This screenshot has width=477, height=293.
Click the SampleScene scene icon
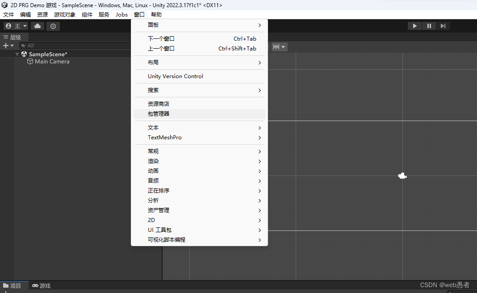pyautogui.click(x=24, y=54)
